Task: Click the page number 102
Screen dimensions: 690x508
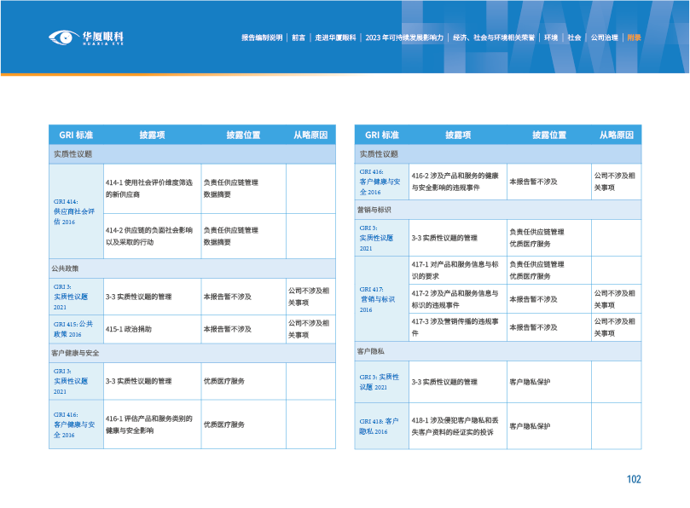Action: click(x=633, y=479)
